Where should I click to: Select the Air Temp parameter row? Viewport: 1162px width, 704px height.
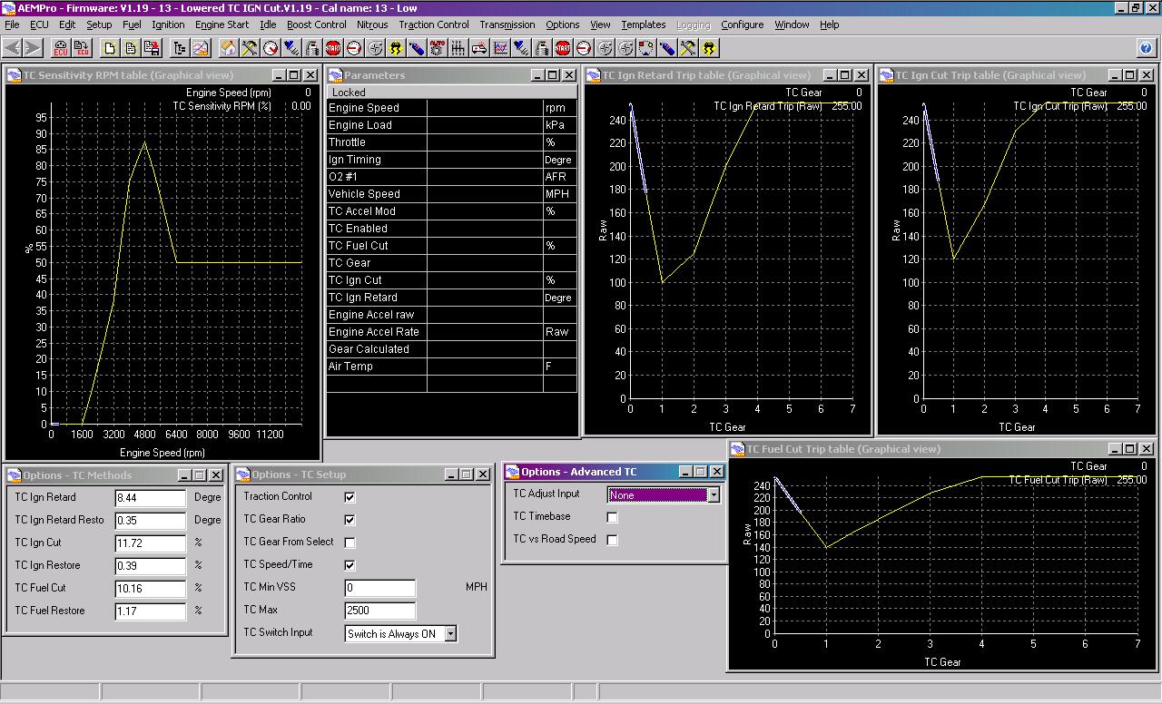452,367
